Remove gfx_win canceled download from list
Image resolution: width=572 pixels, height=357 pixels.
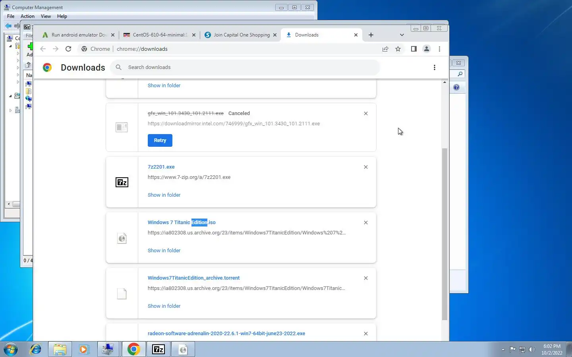366,113
